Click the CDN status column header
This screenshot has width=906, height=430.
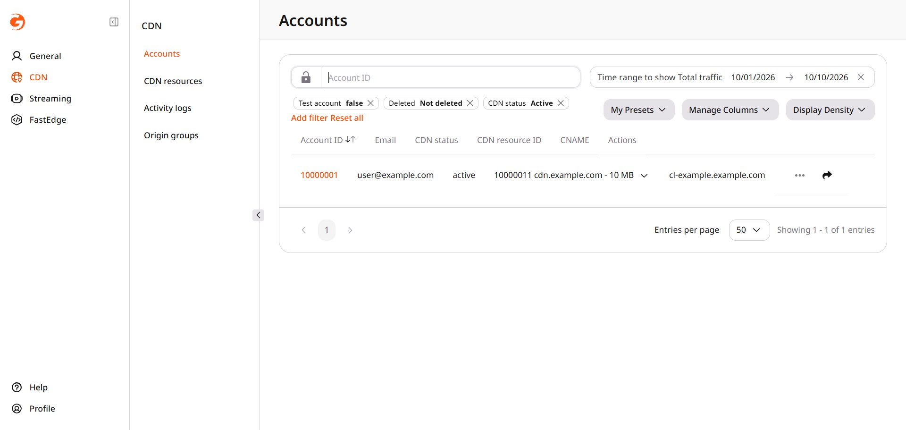click(436, 140)
